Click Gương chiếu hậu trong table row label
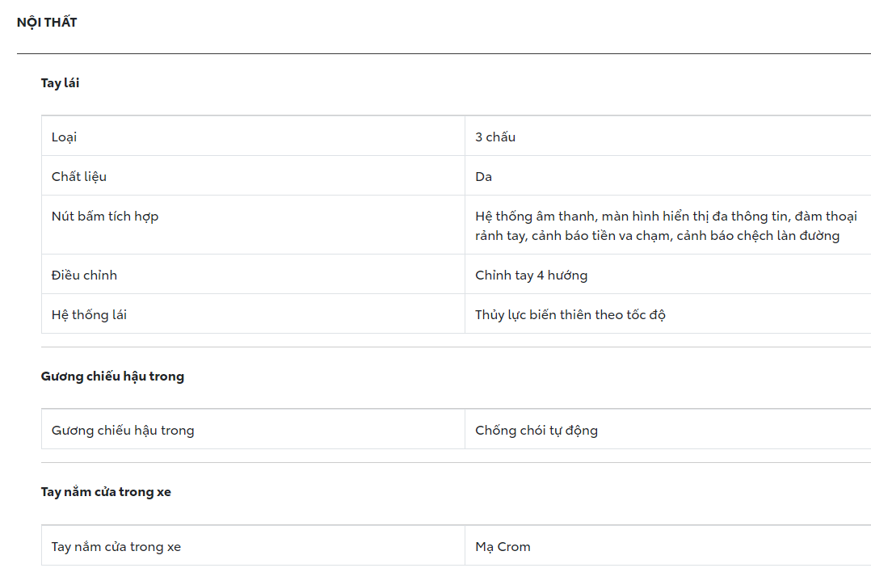This screenshot has height=568, width=871. (123, 431)
